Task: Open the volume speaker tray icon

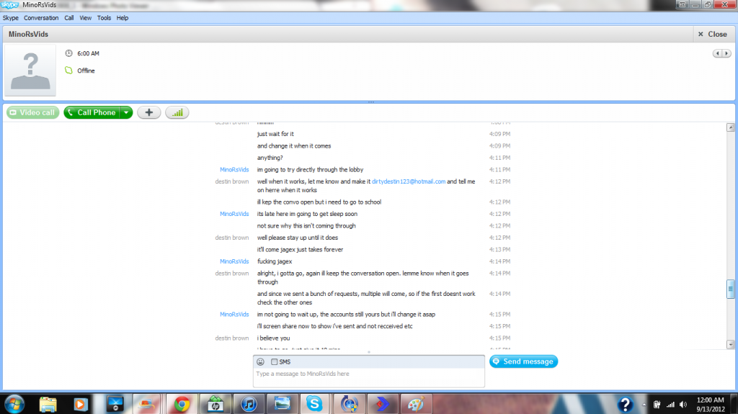Action: [x=683, y=405]
